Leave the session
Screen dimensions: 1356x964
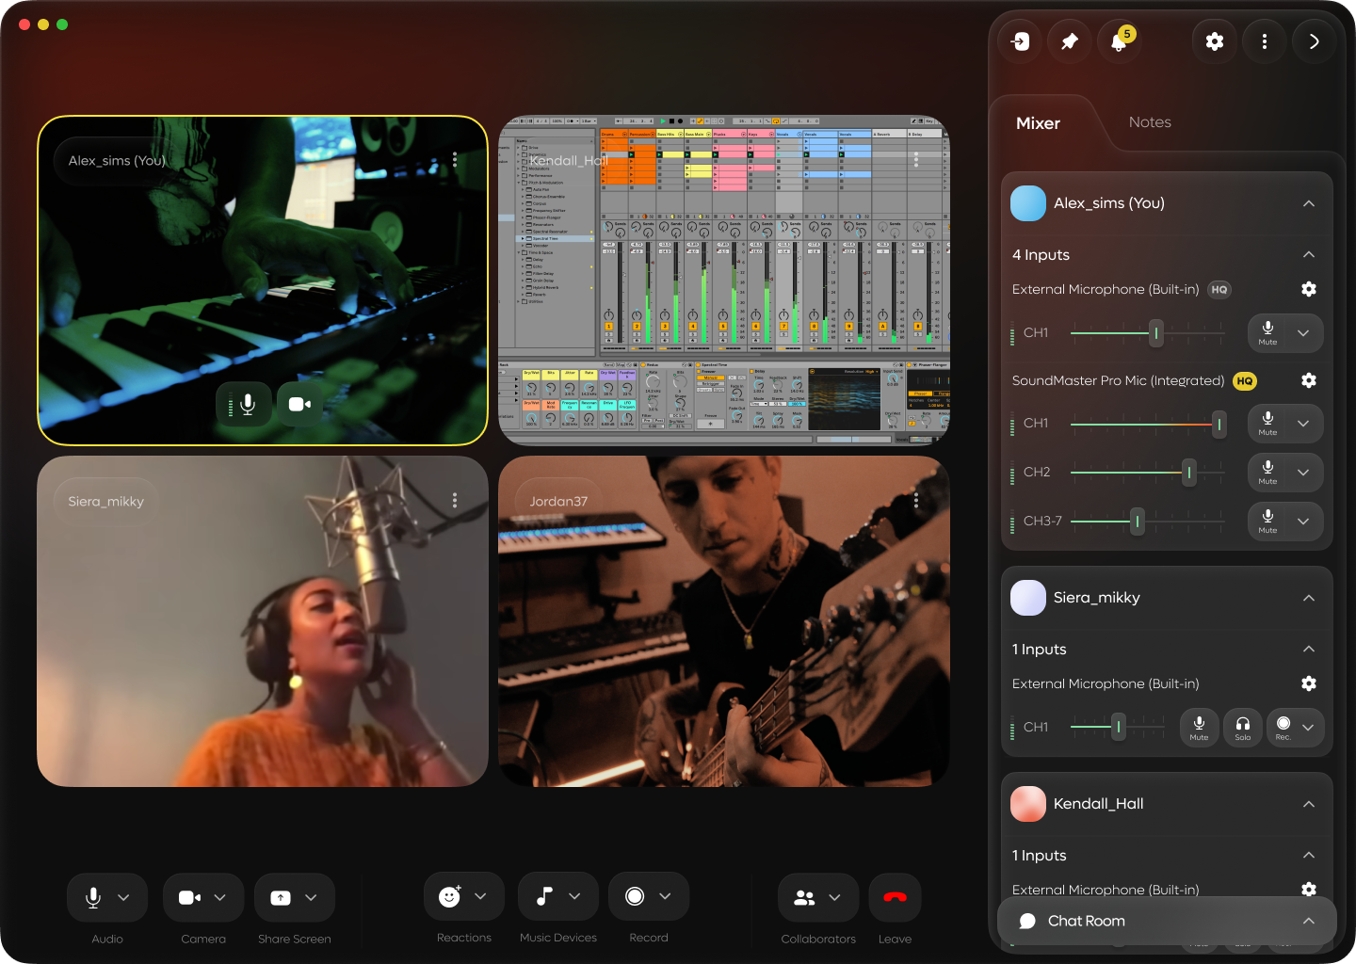894,896
